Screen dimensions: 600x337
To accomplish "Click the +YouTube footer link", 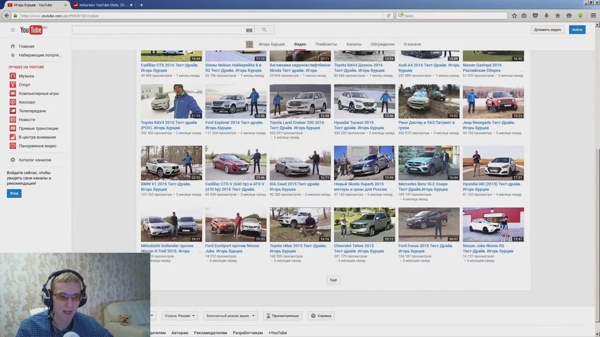I will (277, 333).
